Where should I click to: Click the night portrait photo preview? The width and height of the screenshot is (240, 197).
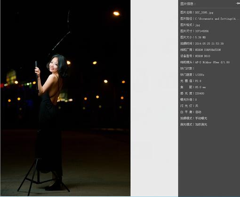coord(65,98)
